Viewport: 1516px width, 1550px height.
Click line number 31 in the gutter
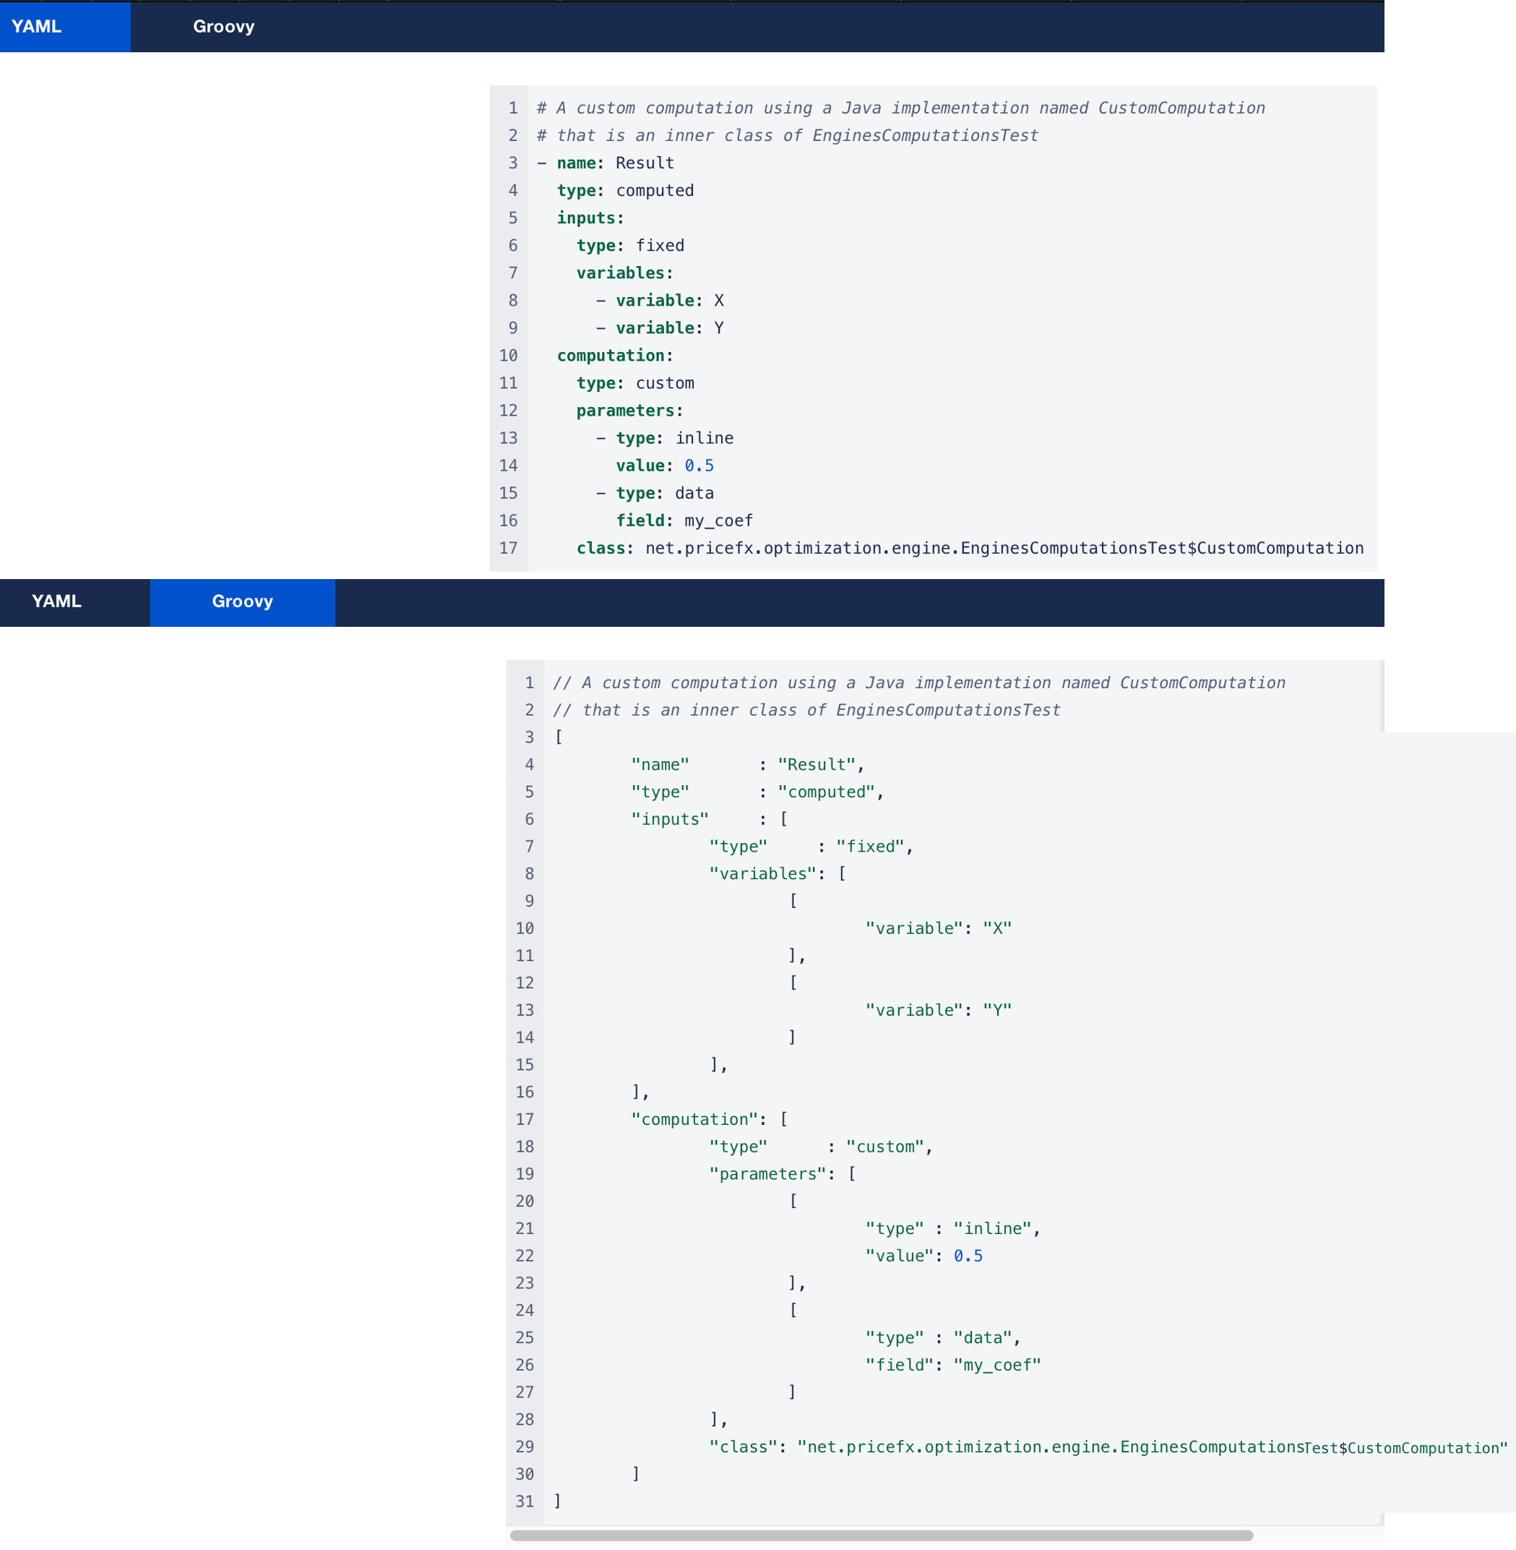(525, 1501)
